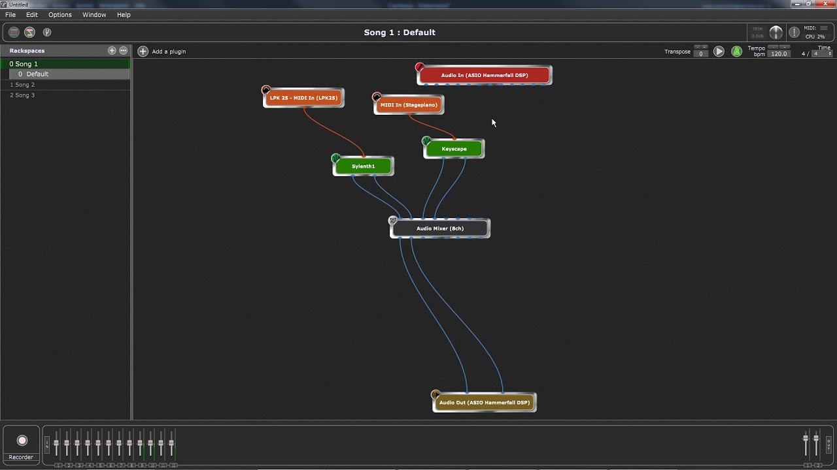Click the MIDI activity indicator
The height and width of the screenshot is (470, 837).
pos(824,28)
